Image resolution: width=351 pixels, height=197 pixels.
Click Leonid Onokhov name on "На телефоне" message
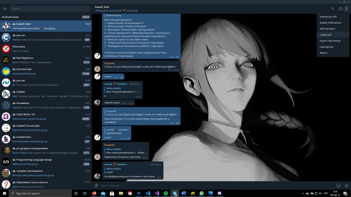116,164
